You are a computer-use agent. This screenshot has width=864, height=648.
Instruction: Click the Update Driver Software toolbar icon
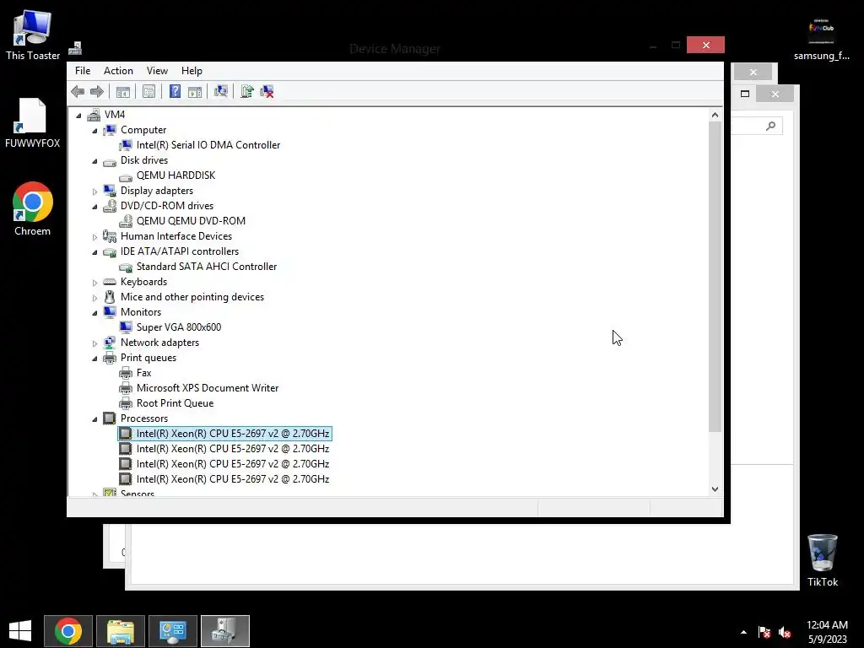tap(247, 91)
